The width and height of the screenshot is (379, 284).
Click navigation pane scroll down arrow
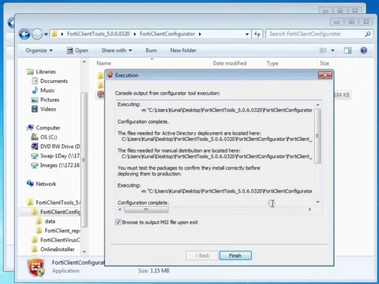point(84,252)
